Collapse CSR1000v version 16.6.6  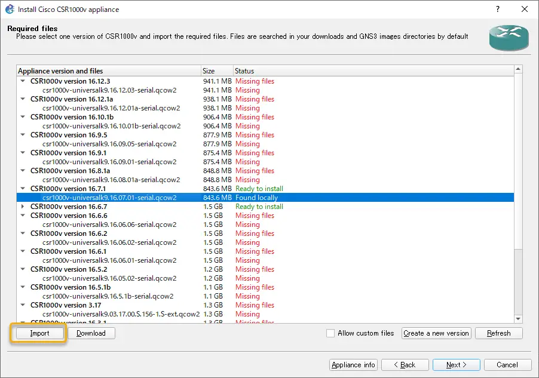tap(23, 216)
